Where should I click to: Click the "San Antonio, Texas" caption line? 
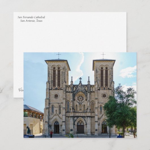tap(31, 21)
